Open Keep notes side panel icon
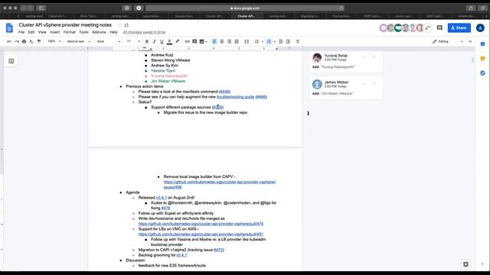This screenshot has height=275, width=490. 482,59
